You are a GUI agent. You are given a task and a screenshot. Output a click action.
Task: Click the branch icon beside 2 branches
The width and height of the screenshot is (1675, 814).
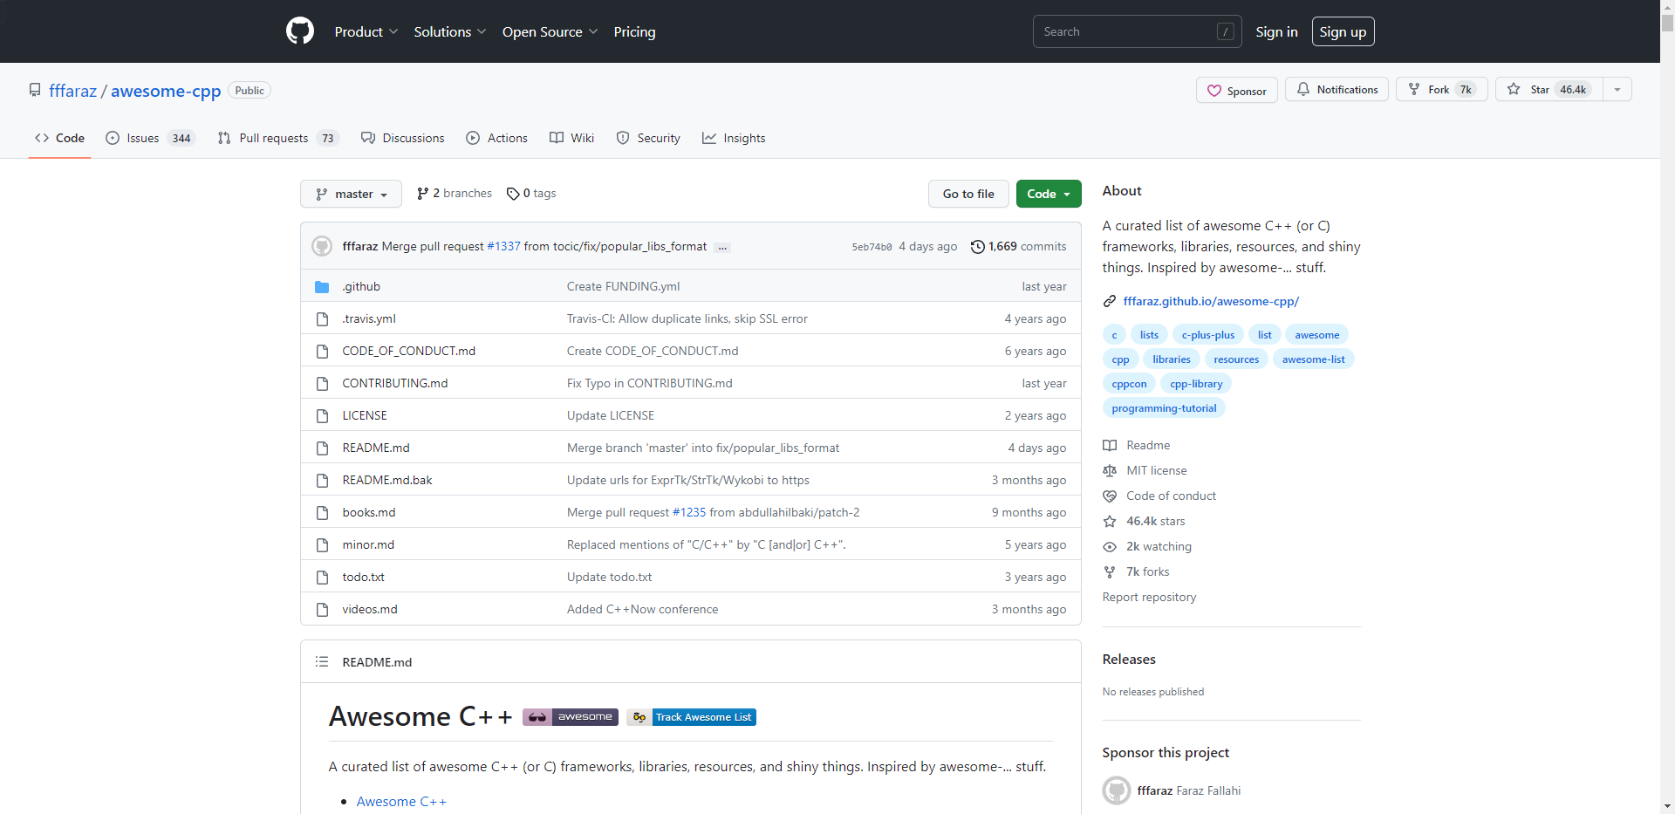coord(423,194)
